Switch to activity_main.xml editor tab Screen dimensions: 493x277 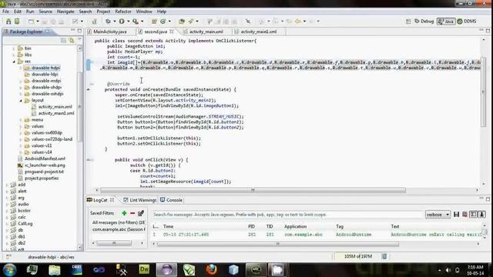pyautogui.click(x=206, y=32)
